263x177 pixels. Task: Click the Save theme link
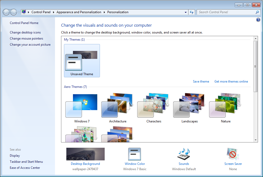click(x=201, y=82)
